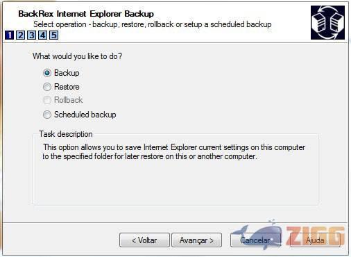Select the step 4 indicator box
The image size is (351, 257).
[42, 35]
